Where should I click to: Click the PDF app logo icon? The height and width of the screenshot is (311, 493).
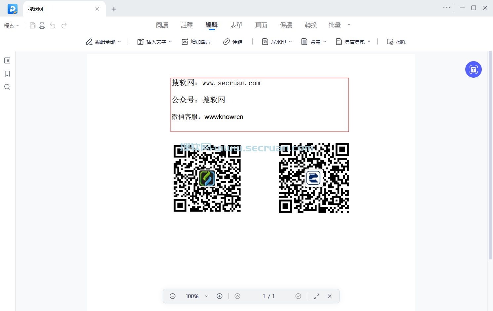13,9
